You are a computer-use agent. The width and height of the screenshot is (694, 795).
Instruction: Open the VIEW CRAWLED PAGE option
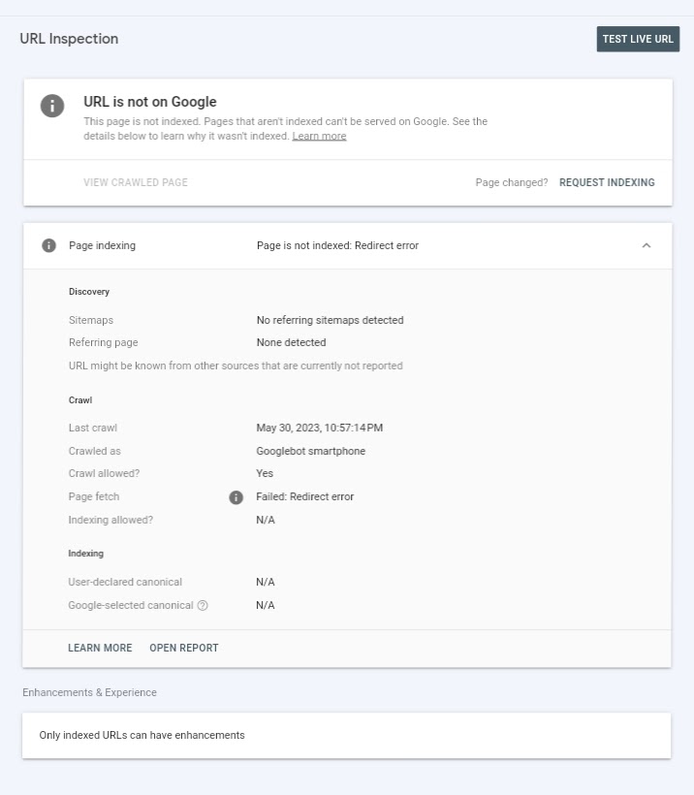(136, 182)
